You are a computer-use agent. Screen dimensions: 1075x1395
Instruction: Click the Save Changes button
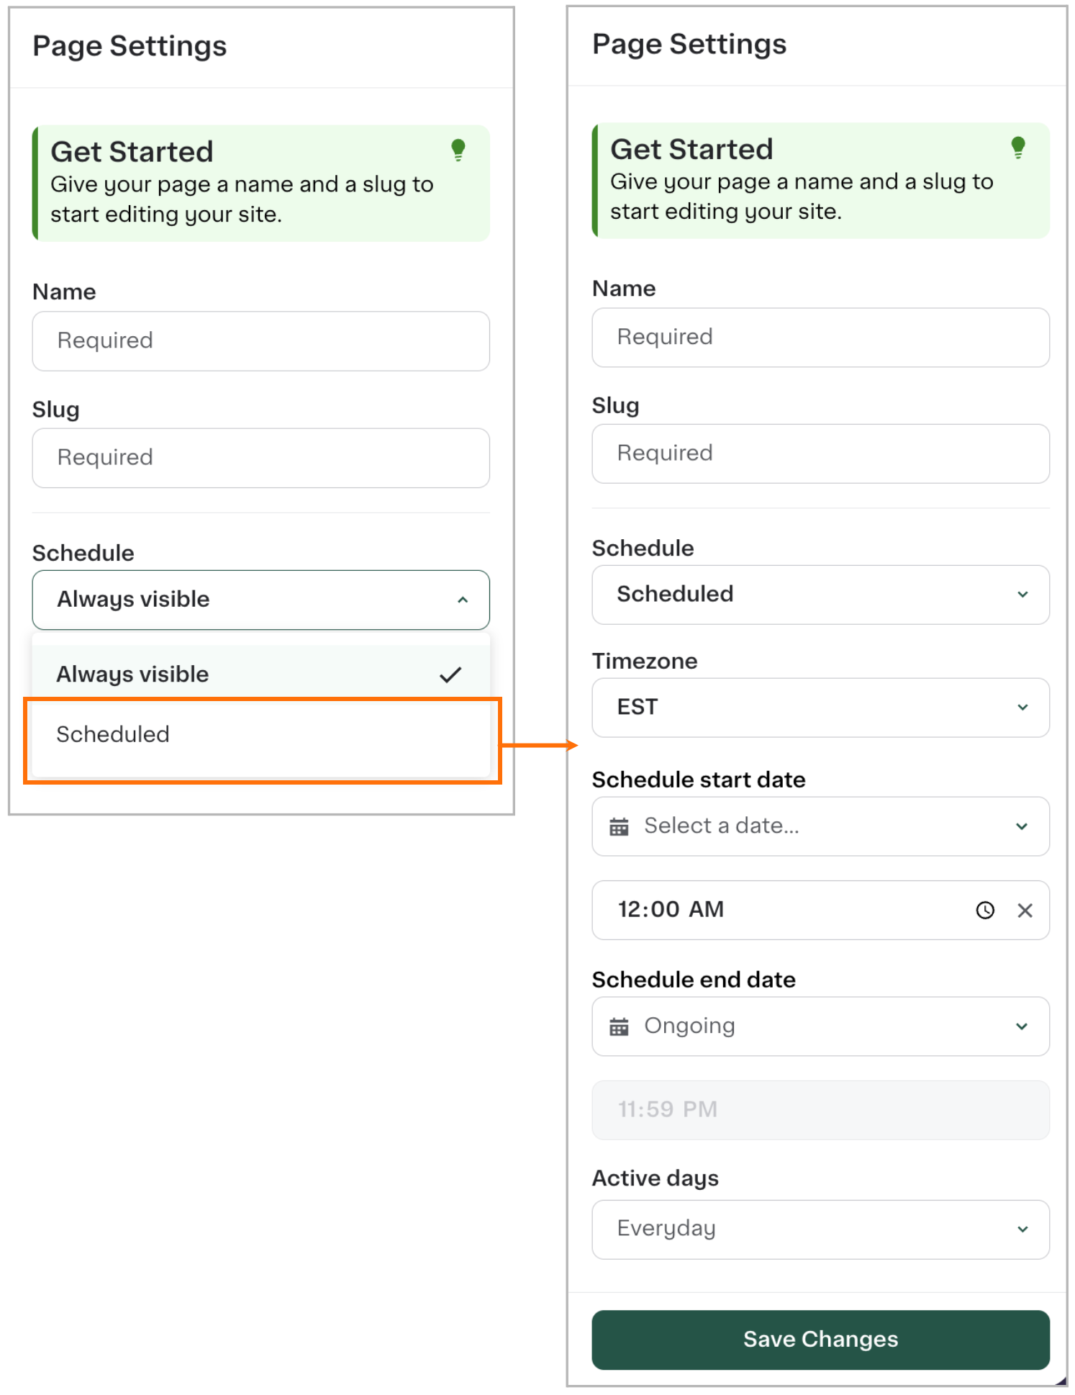[820, 1339]
